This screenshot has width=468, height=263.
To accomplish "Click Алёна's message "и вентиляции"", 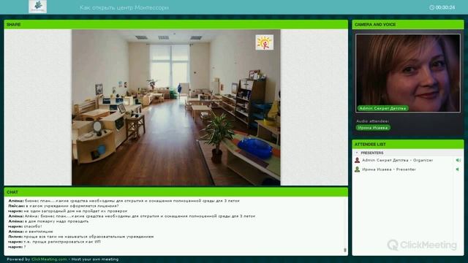I will pos(31,232).
